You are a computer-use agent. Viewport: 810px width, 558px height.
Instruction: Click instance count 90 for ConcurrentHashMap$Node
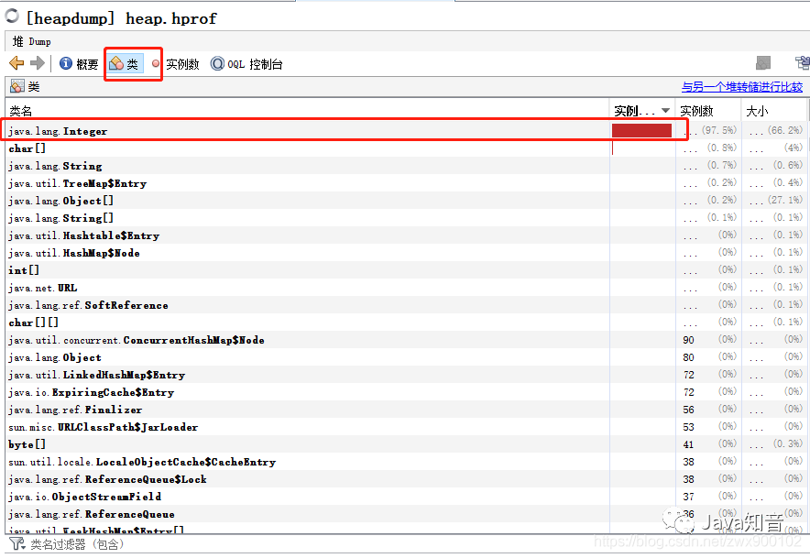click(689, 340)
